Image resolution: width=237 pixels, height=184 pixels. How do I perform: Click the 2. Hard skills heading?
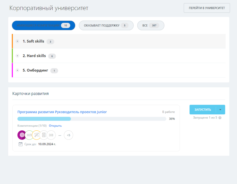(34, 56)
